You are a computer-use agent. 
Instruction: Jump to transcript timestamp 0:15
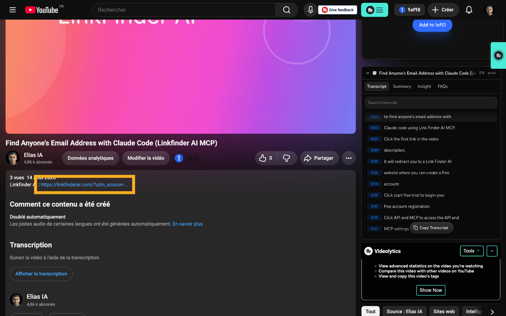pos(374,195)
